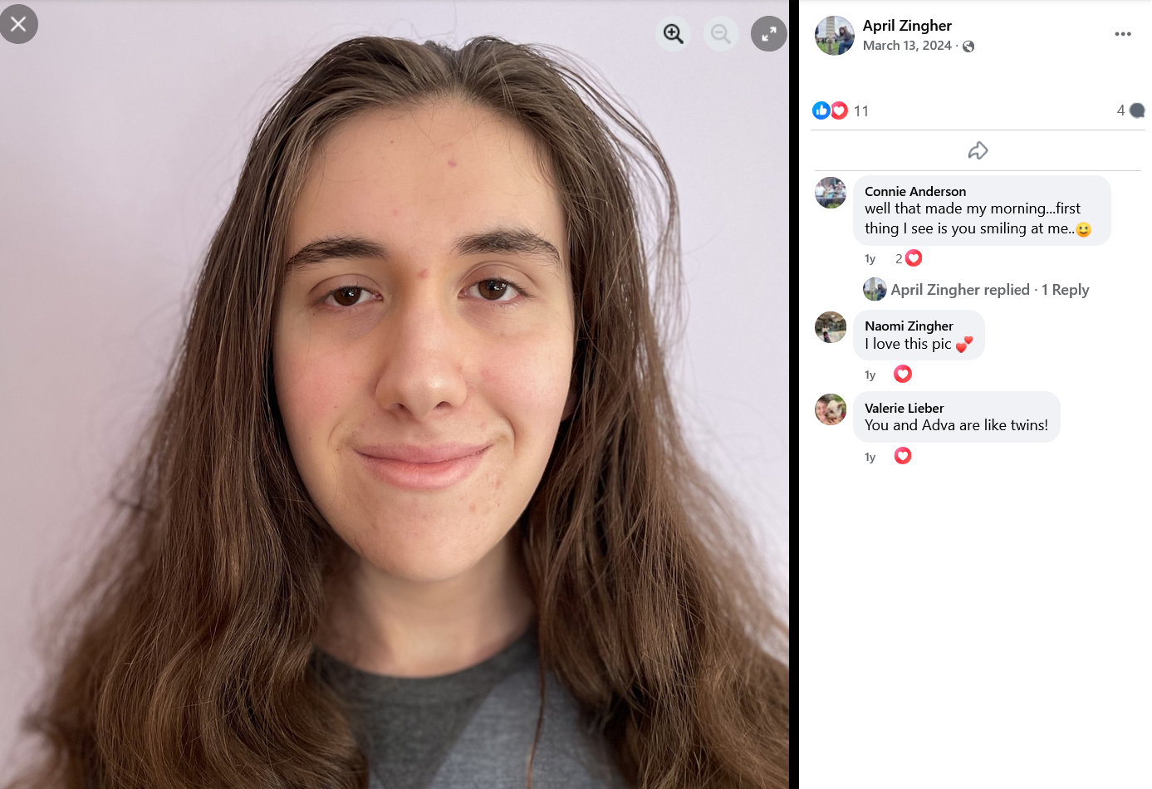Viewport: 1152px width, 789px height.
Task: Open Valerie Lieber's profile
Action: 904,408
